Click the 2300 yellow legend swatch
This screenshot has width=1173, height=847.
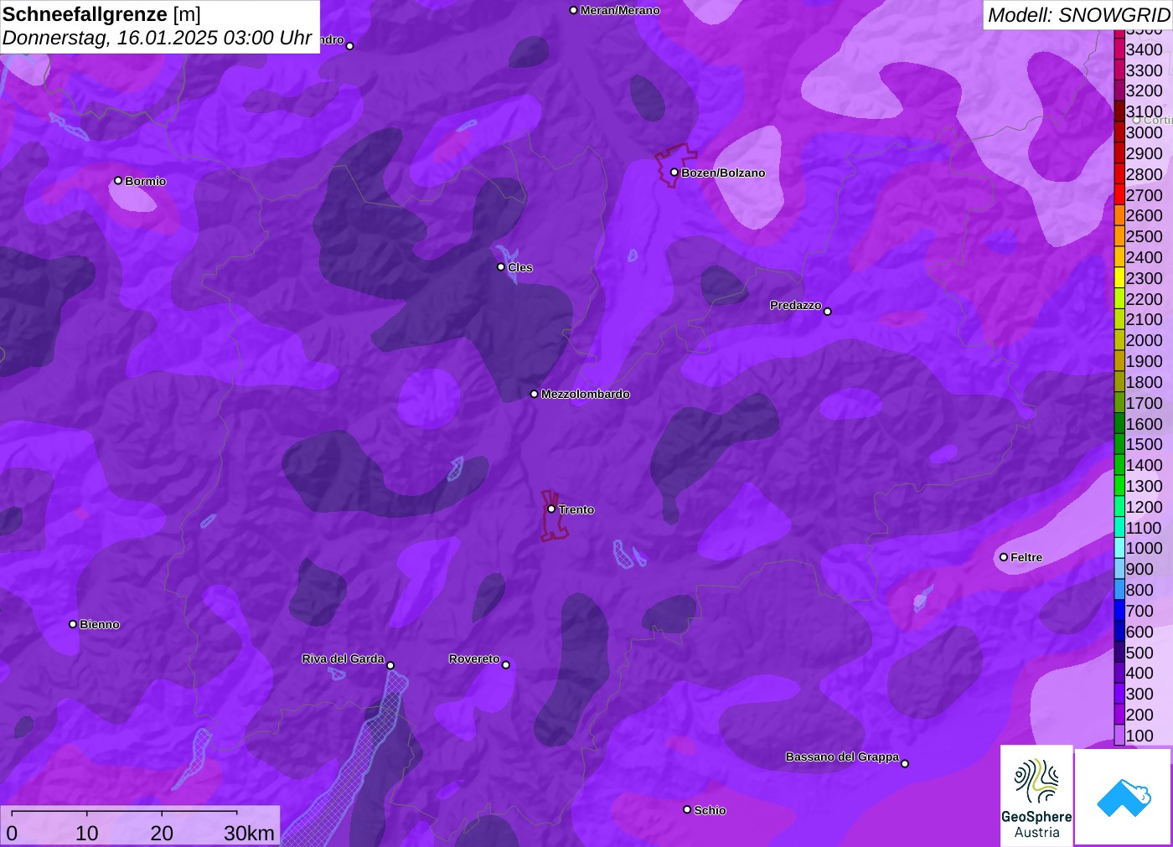[1119, 278]
